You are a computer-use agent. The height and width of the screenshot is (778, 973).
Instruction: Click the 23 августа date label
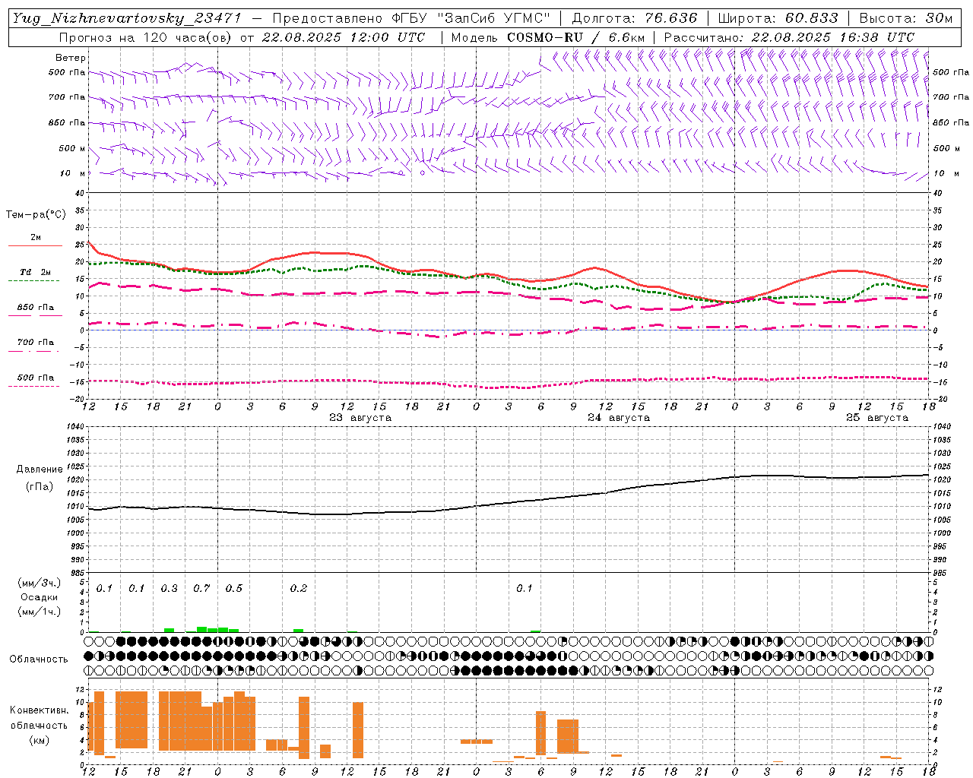pos(360,418)
